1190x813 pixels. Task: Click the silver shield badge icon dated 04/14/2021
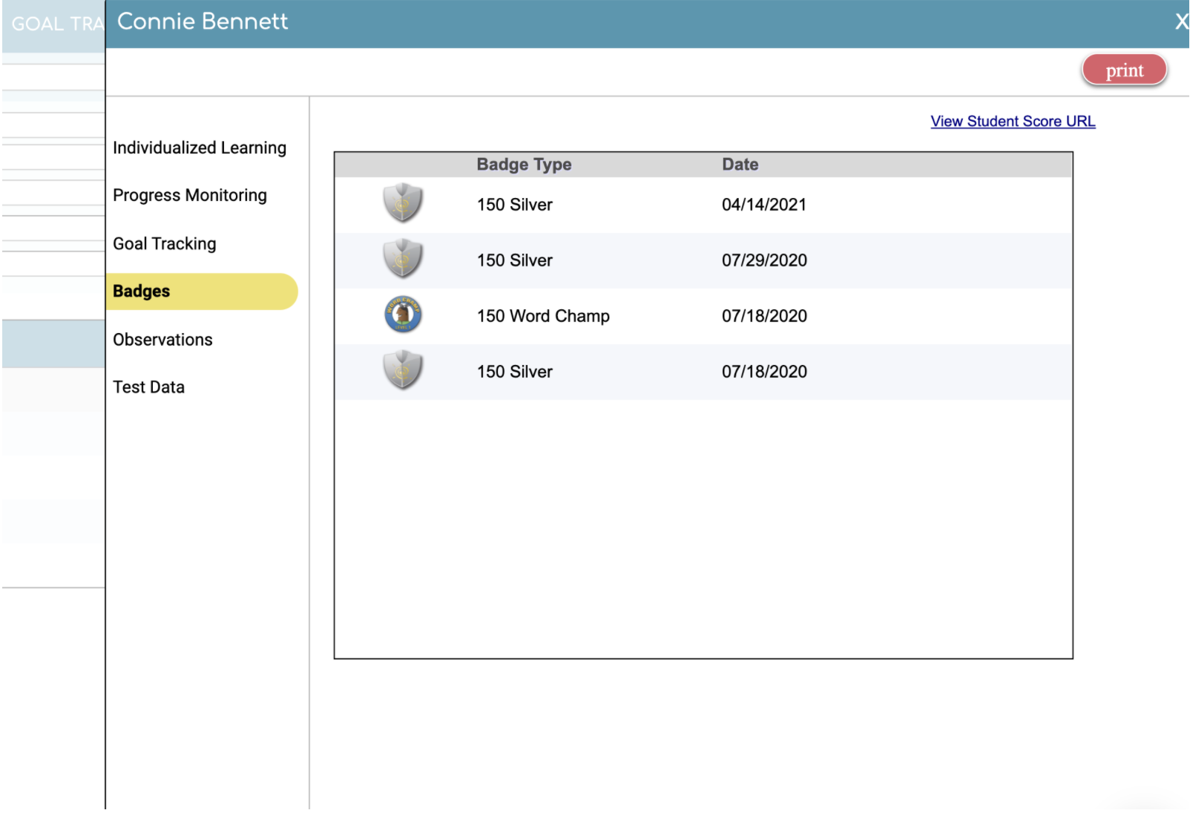402,203
